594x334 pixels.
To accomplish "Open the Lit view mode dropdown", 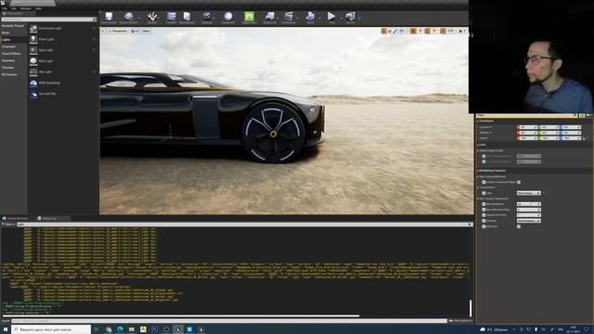I will pos(136,31).
